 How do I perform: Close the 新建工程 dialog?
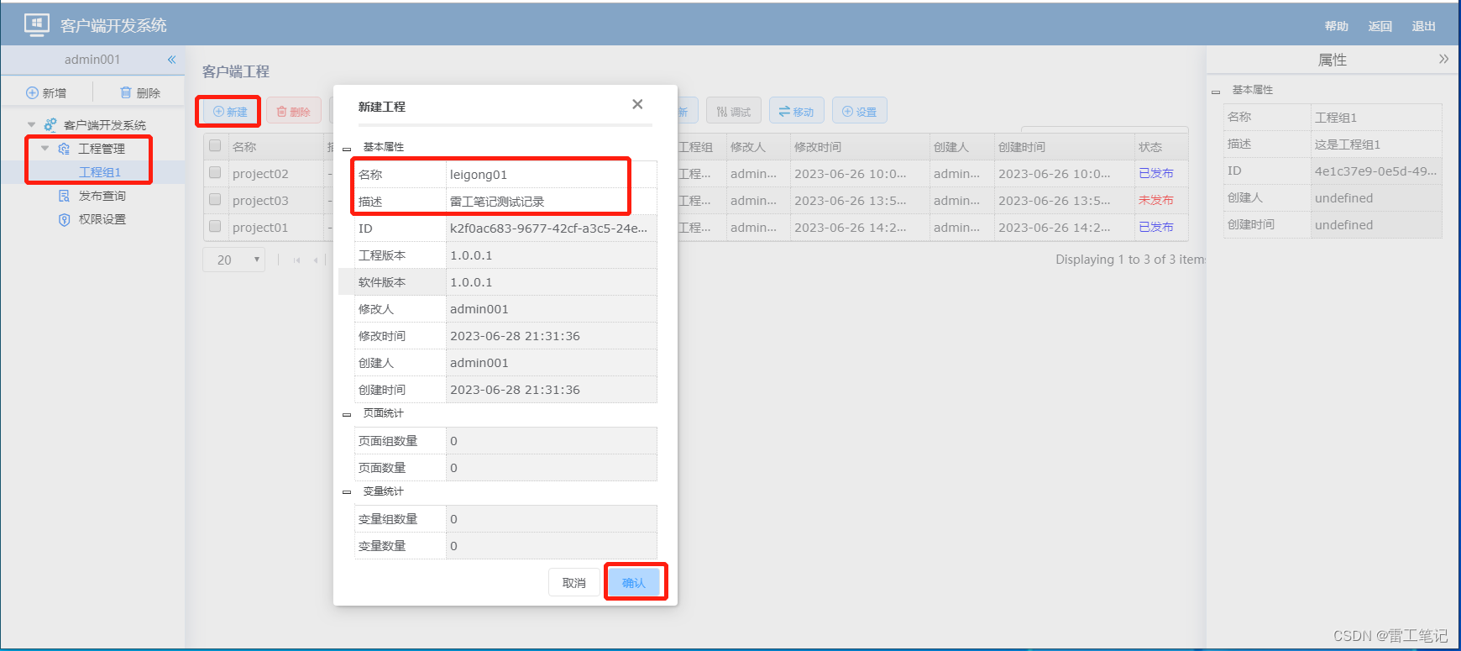click(637, 104)
